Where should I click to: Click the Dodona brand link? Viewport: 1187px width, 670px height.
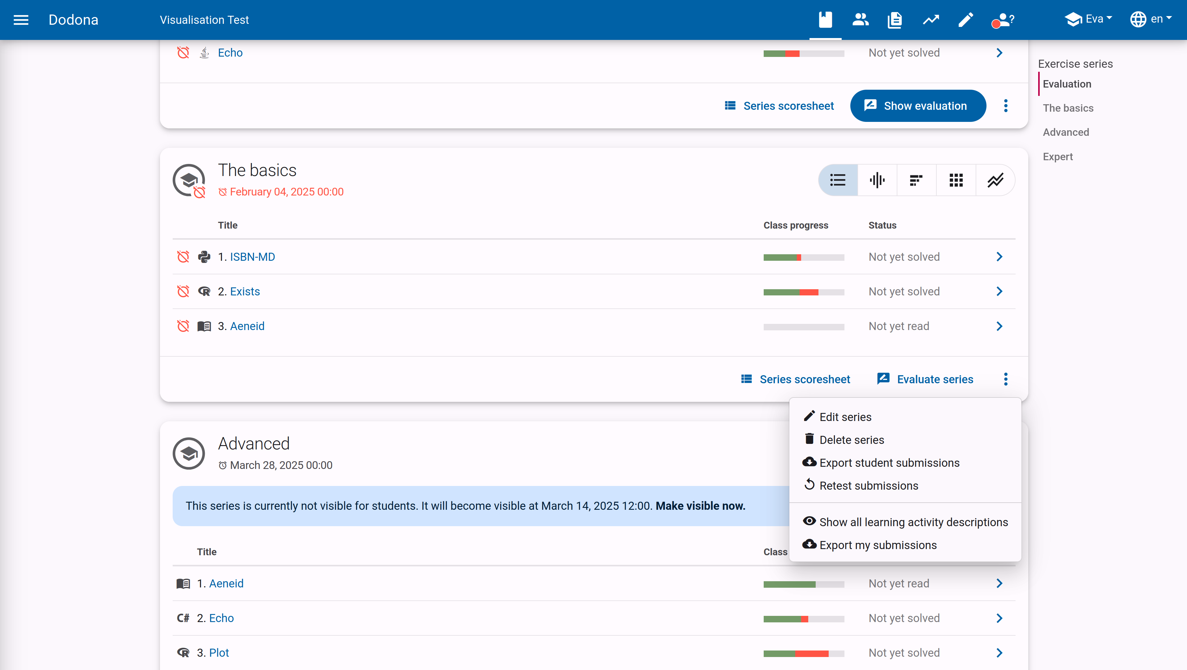(73, 20)
